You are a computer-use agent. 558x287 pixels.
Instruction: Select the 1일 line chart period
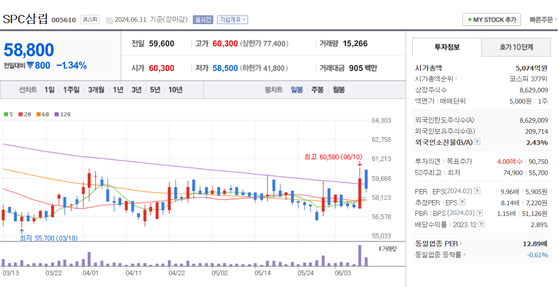click(x=49, y=90)
